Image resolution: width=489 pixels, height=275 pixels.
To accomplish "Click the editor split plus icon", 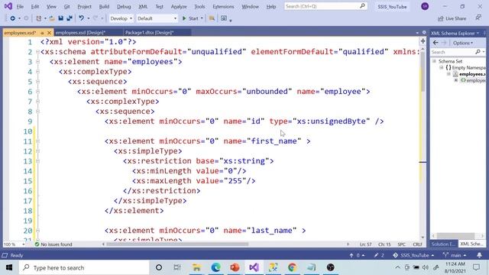I will tap(423, 41).
